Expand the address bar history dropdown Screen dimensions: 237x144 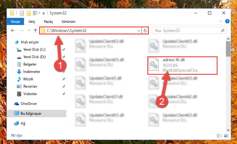point(139,31)
